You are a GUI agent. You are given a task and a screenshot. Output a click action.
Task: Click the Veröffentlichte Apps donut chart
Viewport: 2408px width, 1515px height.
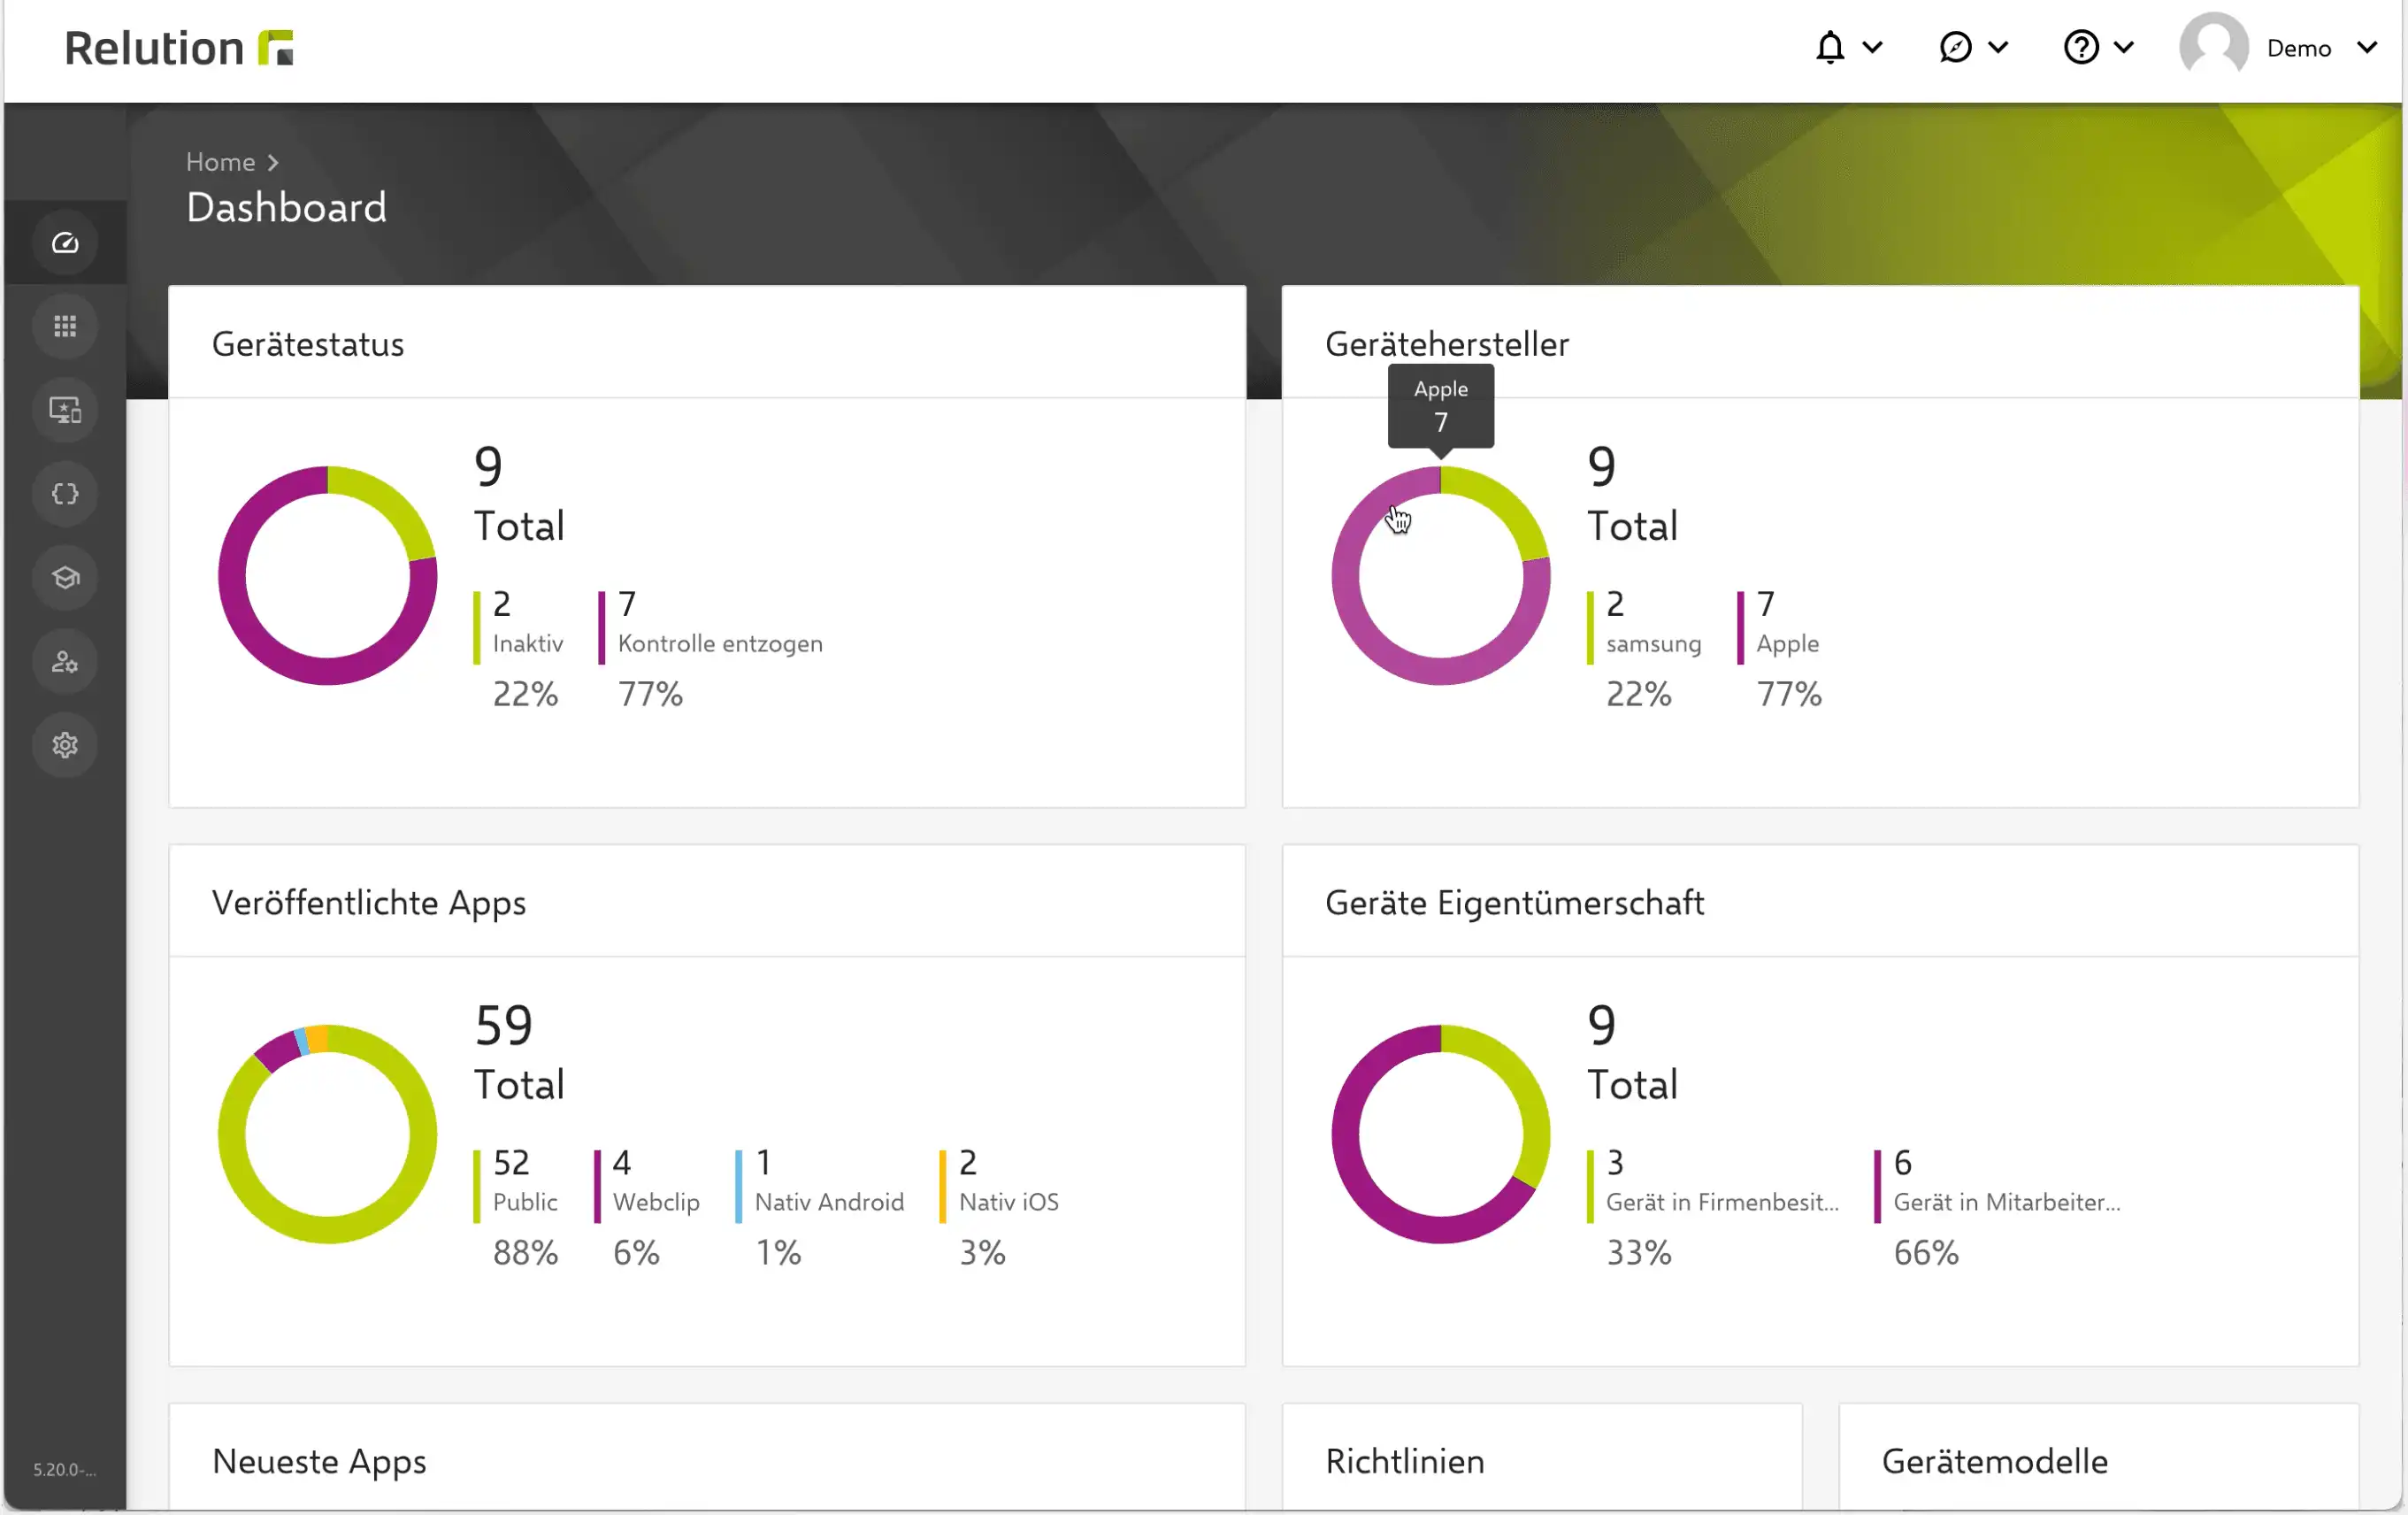point(327,1134)
